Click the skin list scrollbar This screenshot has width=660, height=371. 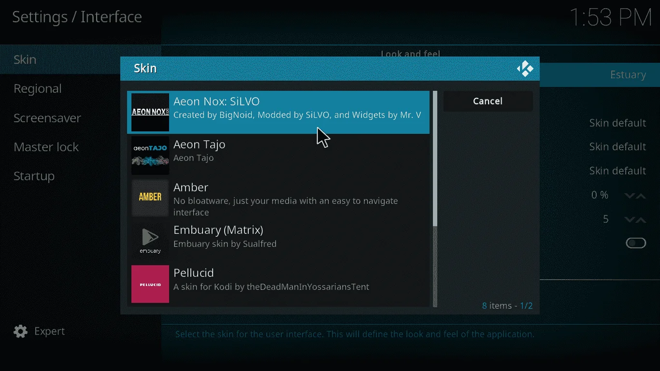point(435,199)
